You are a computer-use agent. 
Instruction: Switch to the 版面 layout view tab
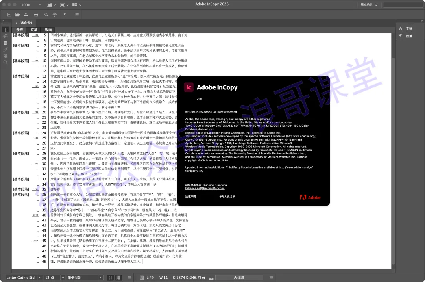[x=48, y=30]
